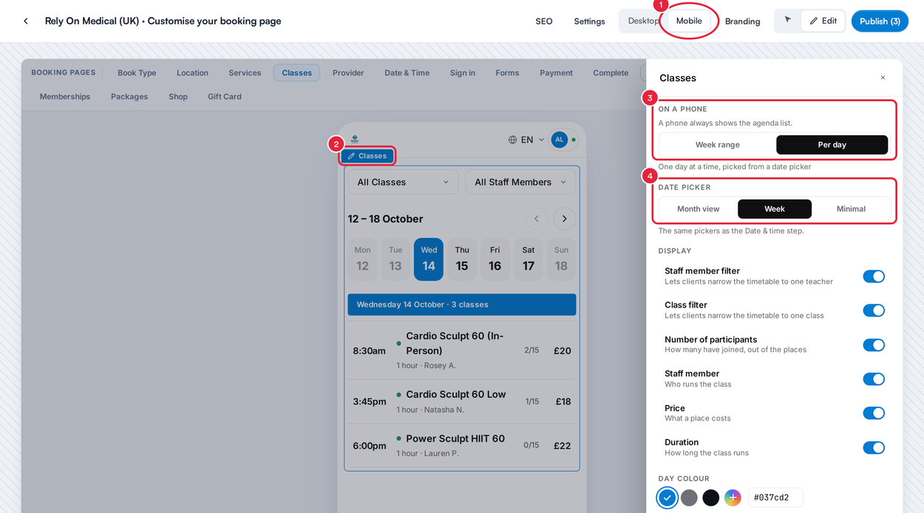The height and width of the screenshot is (513, 924).
Task: Select Per day phone layout
Action: 832,145
